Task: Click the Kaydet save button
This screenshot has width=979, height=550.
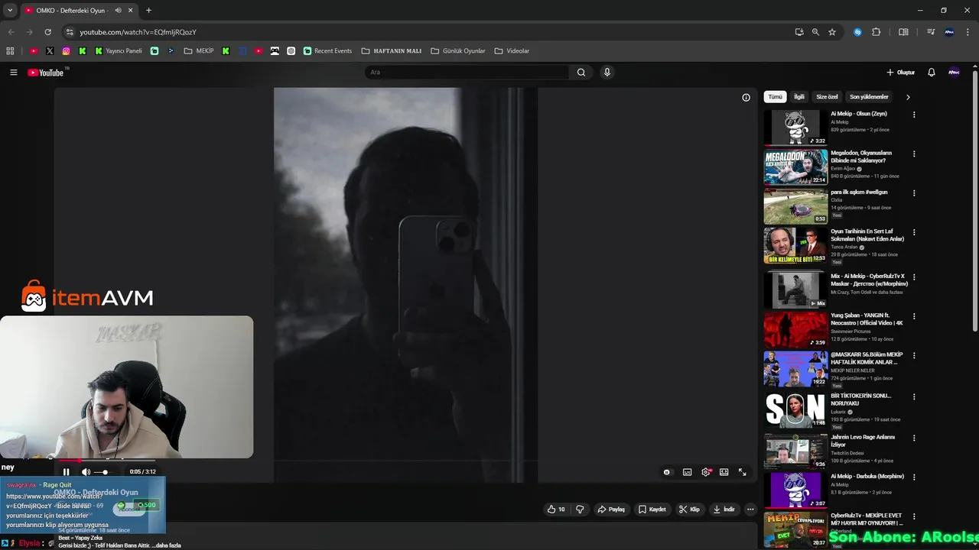Action: point(652,510)
